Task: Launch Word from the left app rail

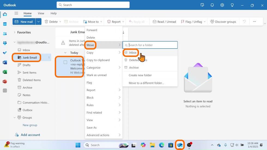Action: point(5,62)
